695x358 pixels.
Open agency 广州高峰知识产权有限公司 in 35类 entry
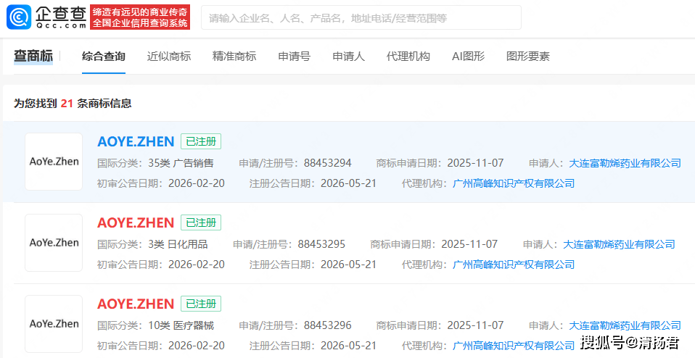pyautogui.click(x=514, y=183)
